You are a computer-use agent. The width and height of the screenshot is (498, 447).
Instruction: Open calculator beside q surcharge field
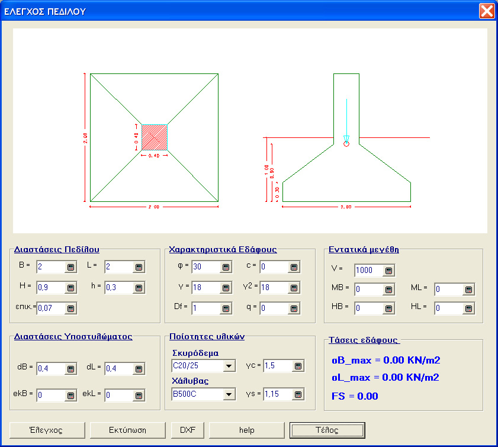294,308
